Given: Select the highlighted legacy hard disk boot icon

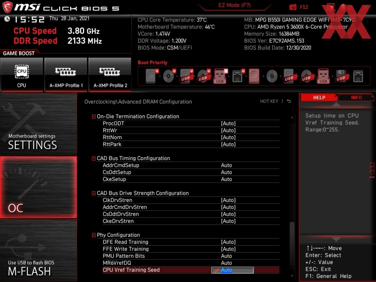Looking at the screenshot, I should 254,76.
